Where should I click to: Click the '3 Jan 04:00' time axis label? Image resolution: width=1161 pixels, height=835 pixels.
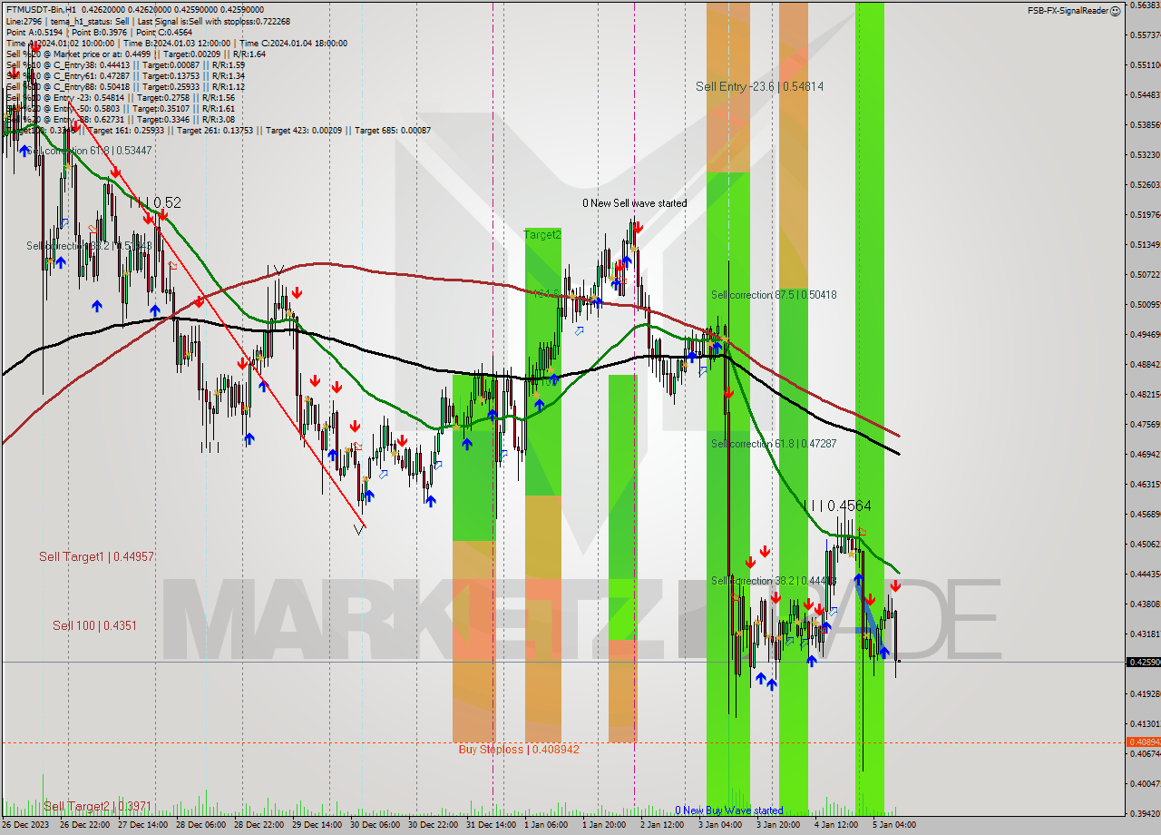click(721, 825)
